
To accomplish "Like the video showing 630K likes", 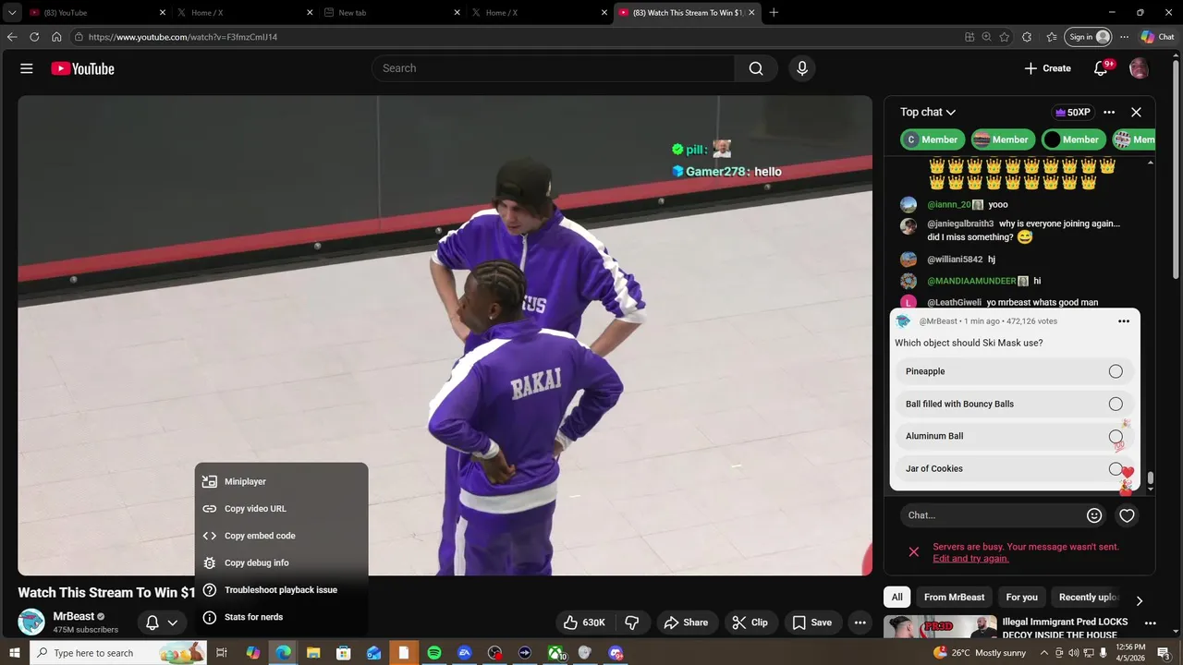I will [584, 623].
